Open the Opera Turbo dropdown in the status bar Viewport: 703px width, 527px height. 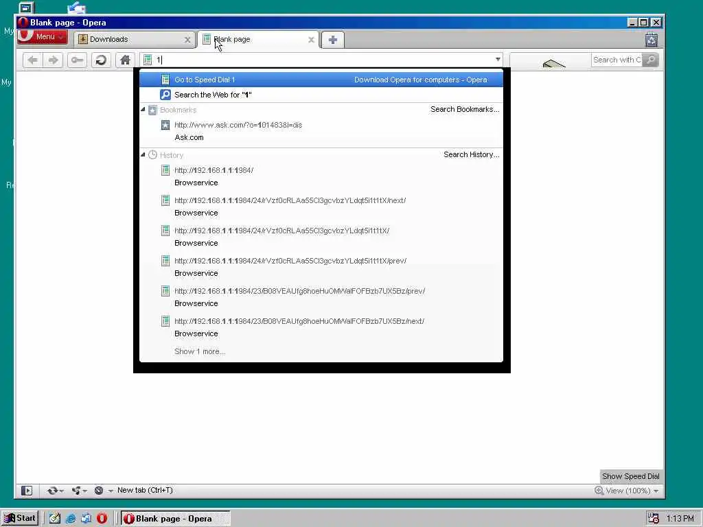[x=103, y=491]
